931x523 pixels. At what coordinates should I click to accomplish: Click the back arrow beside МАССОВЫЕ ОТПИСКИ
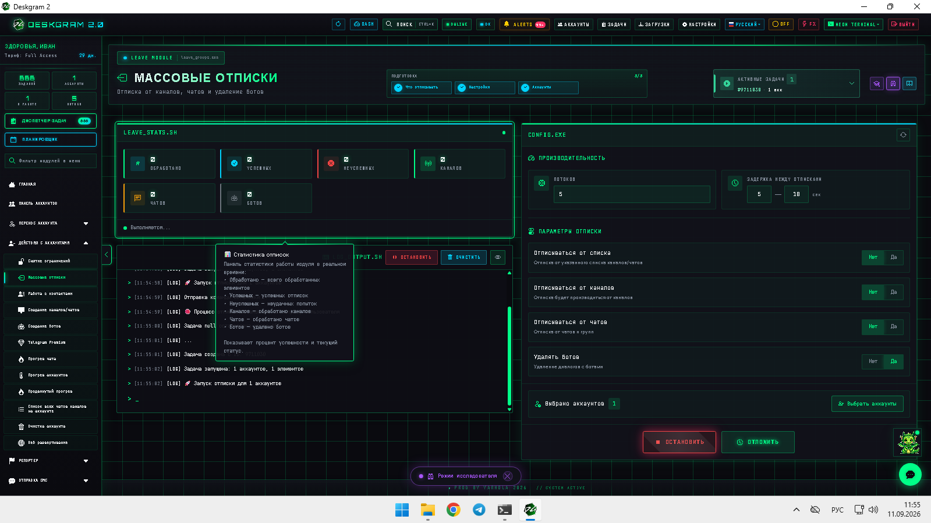[x=122, y=78]
